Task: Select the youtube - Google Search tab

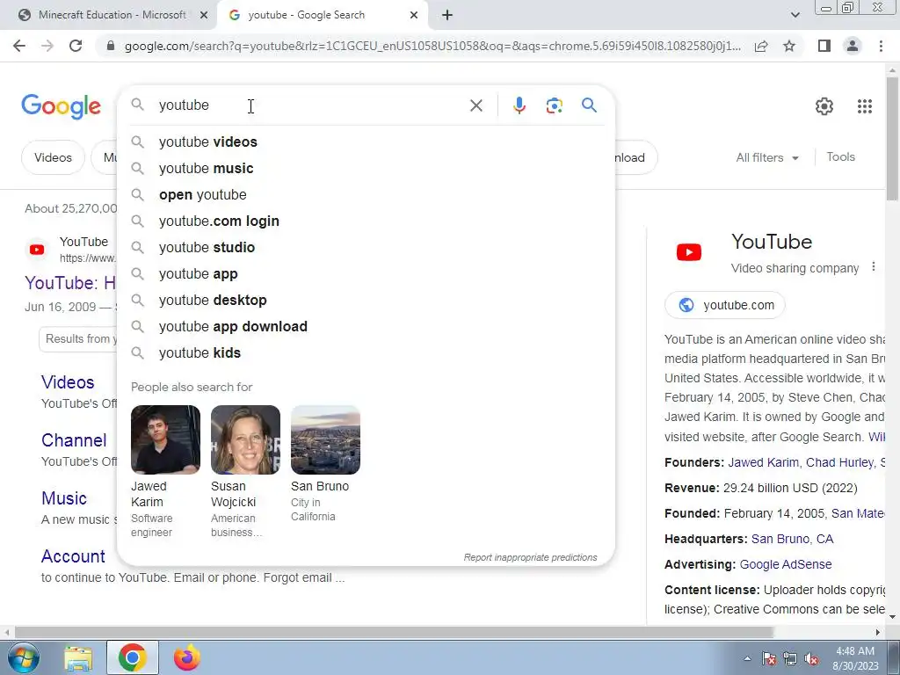Action: [322, 15]
